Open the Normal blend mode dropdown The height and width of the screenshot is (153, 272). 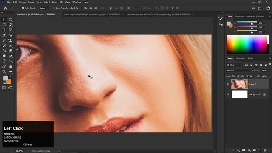[x=239, y=71]
